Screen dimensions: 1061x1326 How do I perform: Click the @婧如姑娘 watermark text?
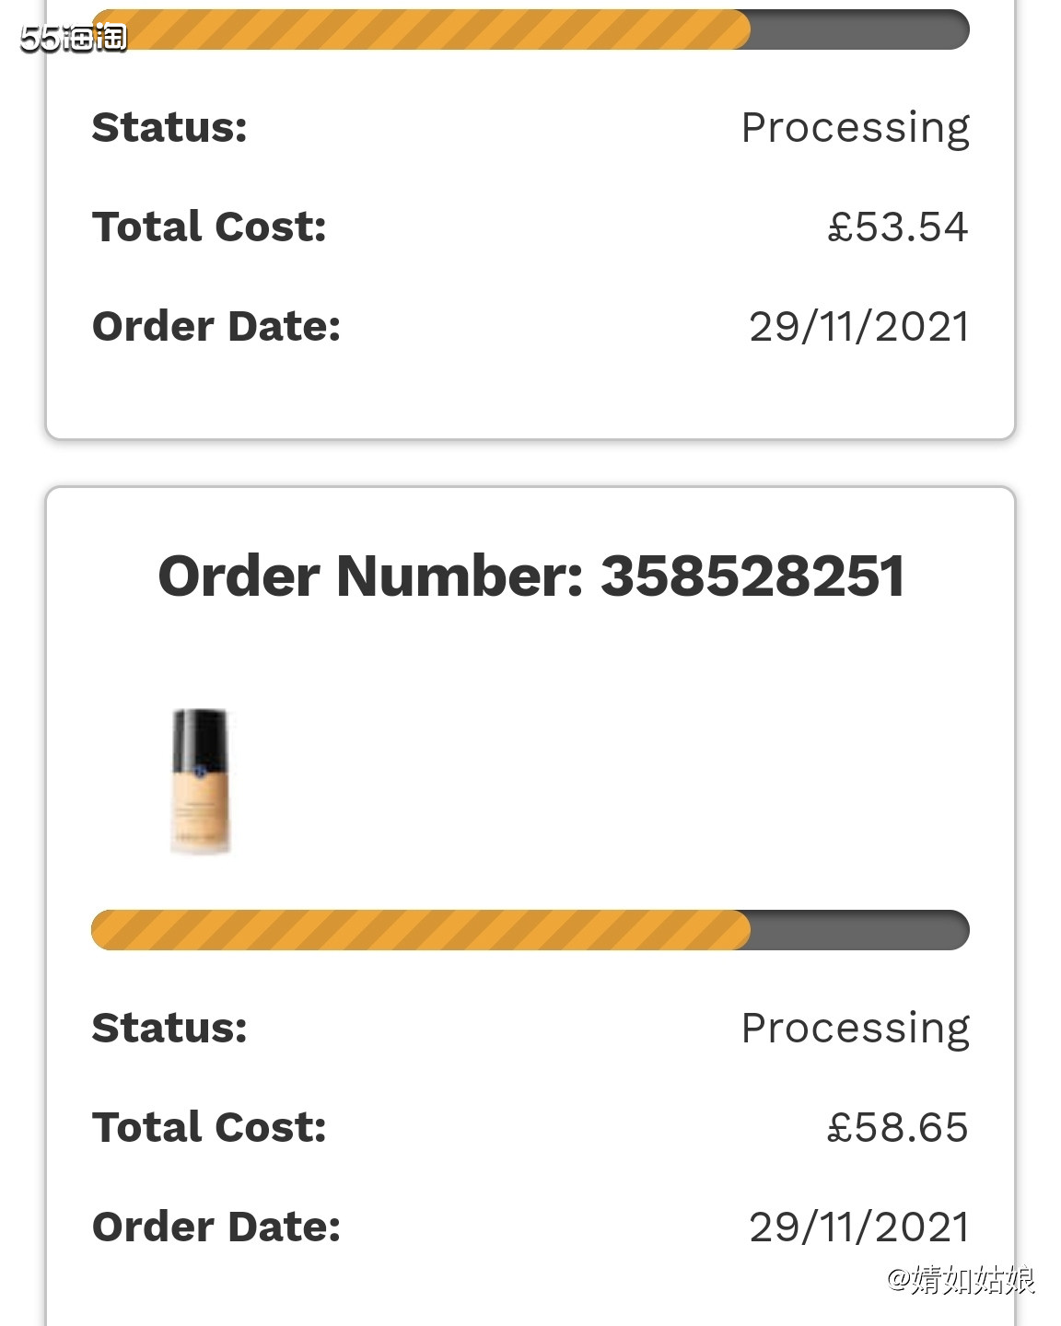point(961,1279)
